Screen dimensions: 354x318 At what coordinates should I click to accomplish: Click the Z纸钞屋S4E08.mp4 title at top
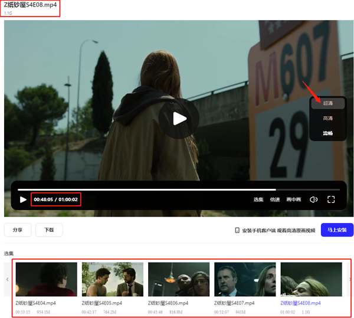pyautogui.click(x=30, y=5)
